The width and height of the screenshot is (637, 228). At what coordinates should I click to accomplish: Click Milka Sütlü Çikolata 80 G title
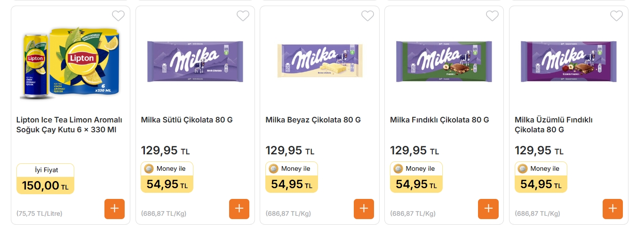click(x=187, y=120)
